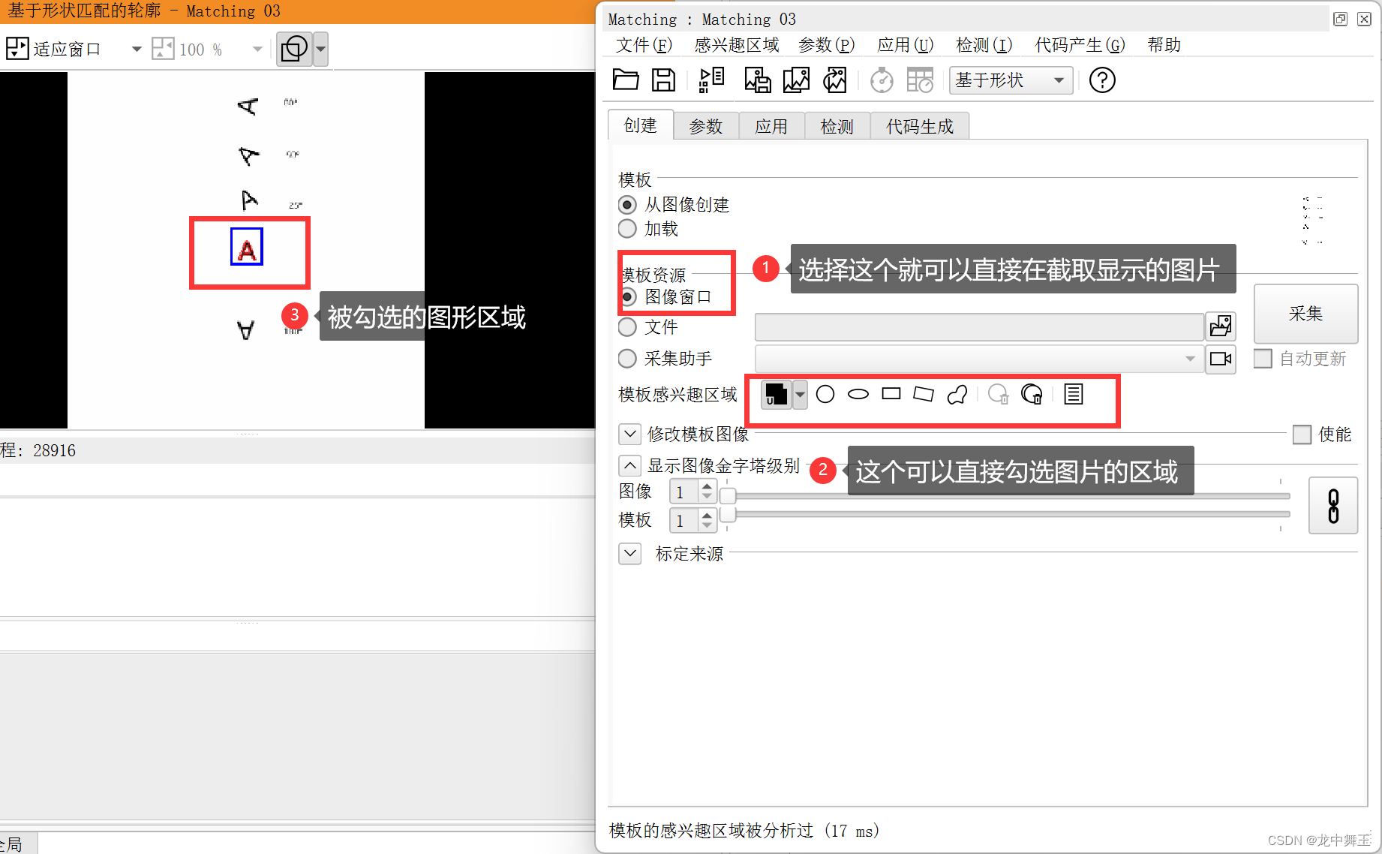Select the circle ROI drawing tool
This screenshot has width=1382, height=854.
[825, 394]
